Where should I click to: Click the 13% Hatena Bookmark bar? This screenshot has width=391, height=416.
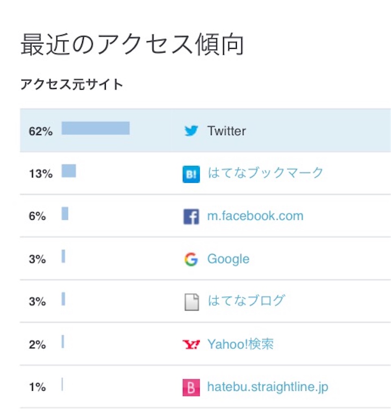[69, 171]
